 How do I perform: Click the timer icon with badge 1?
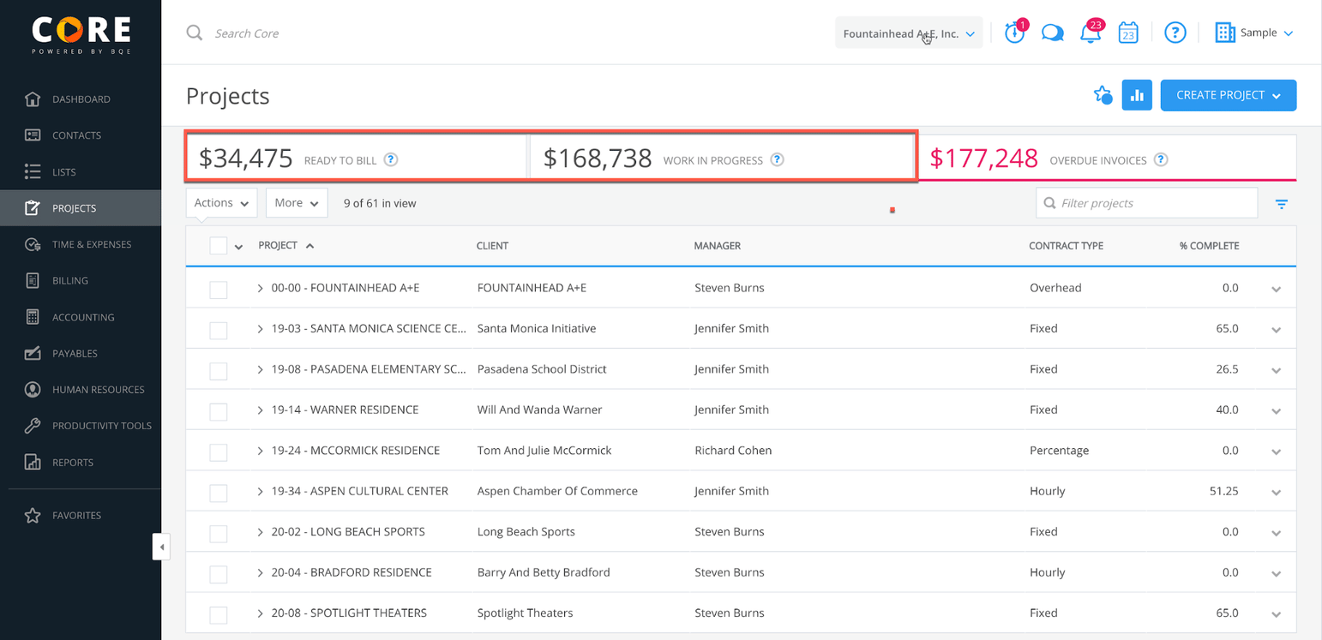[x=1015, y=33]
